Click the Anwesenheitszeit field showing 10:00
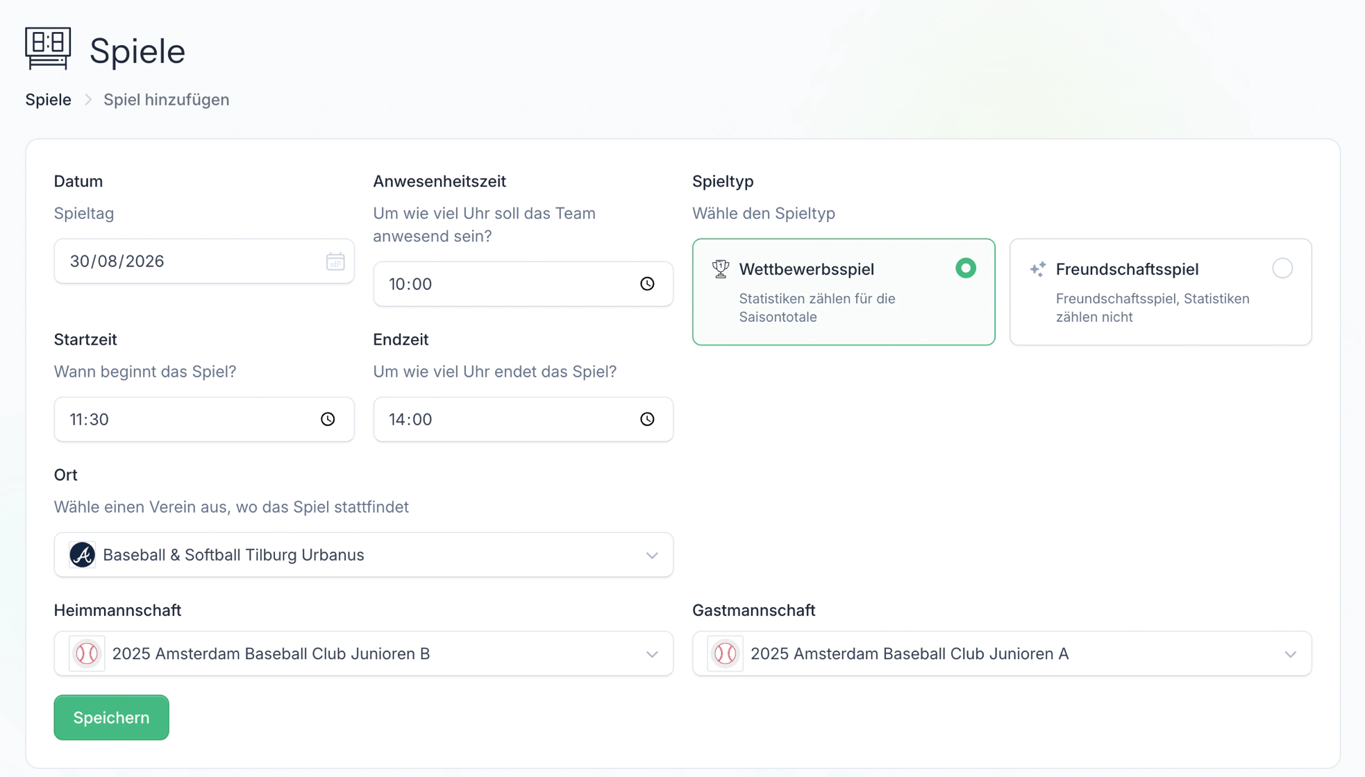 pos(523,284)
